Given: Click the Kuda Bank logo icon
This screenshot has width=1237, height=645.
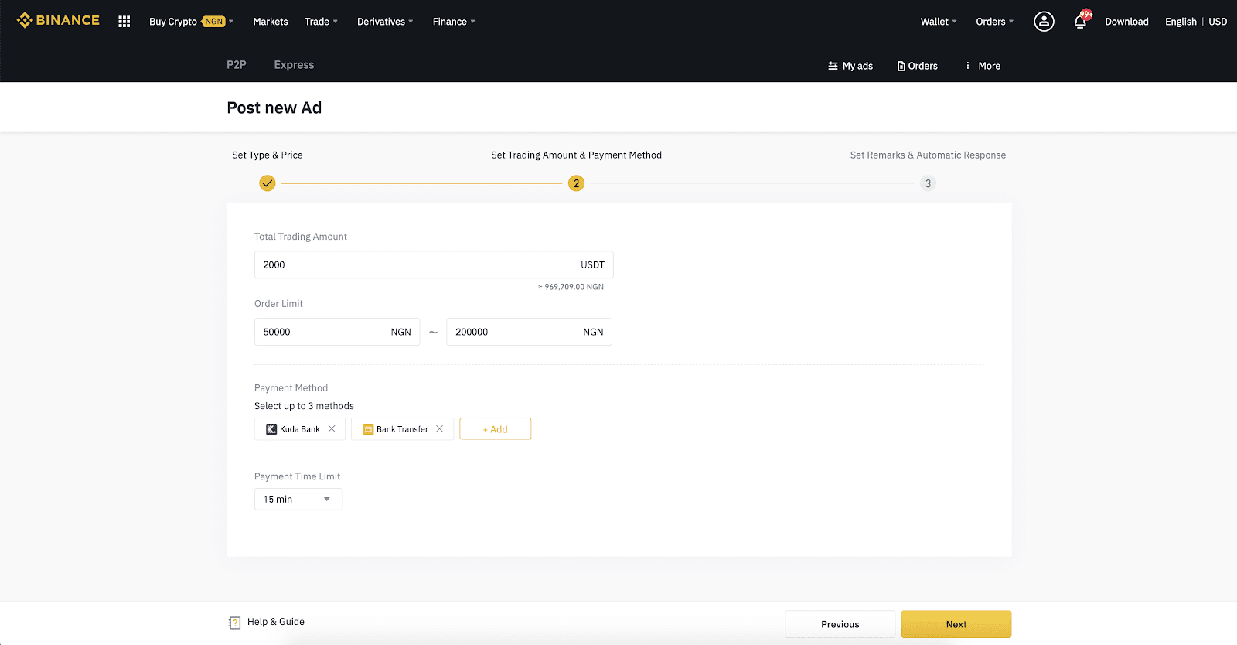Looking at the screenshot, I should point(271,429).
